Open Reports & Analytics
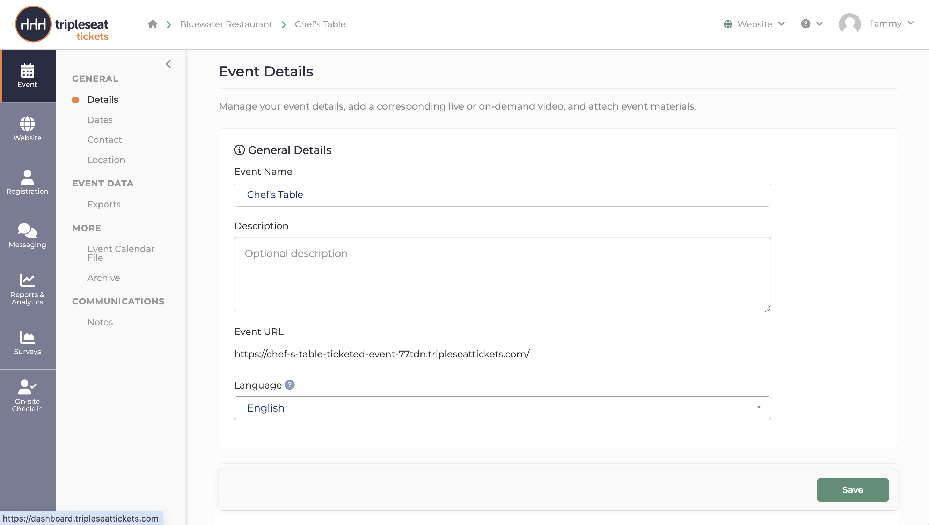The image size is (929, 525). (28, 288)
